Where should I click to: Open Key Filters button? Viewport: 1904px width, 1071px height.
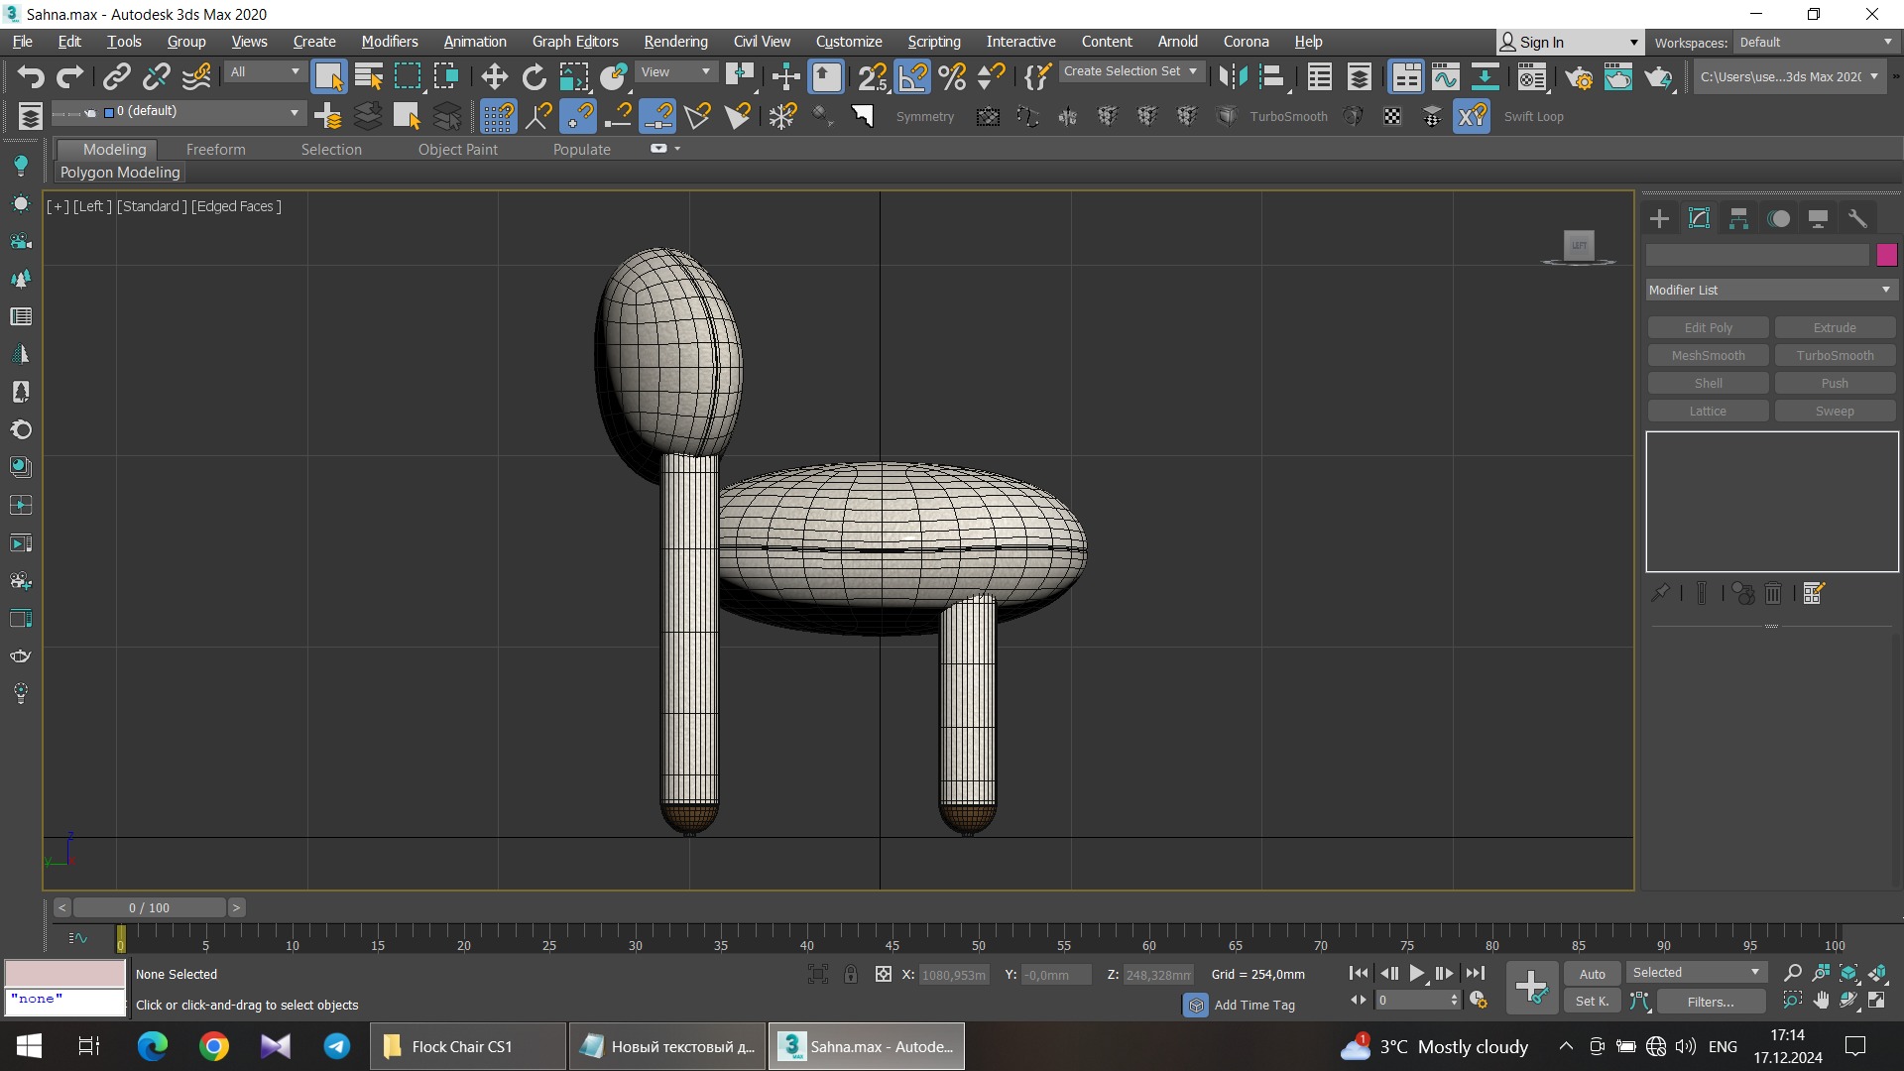(x=1711, y=1002)
